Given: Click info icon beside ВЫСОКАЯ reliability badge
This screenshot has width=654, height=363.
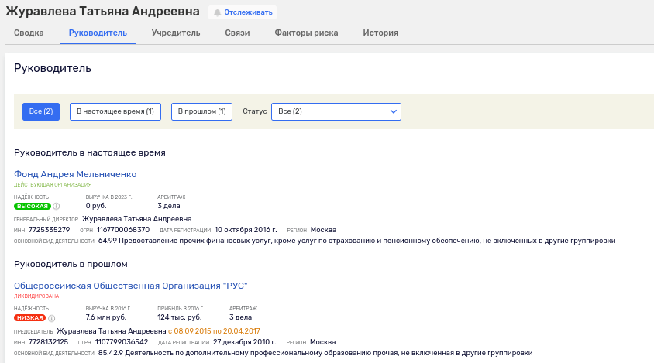Looking at the screenshot, I should (57, 207).
